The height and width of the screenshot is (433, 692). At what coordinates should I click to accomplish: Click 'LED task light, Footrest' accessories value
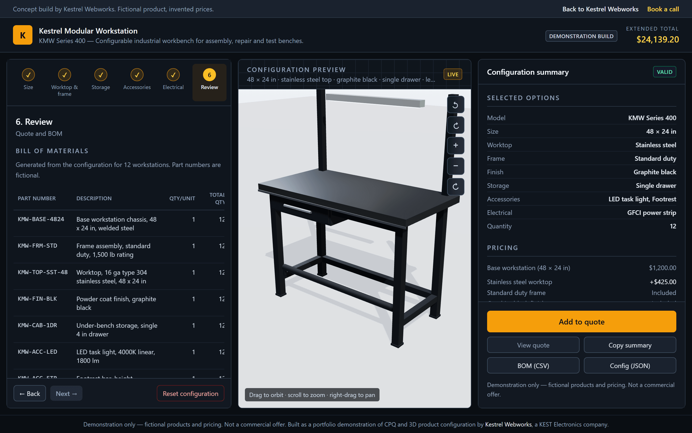point(642,199)
